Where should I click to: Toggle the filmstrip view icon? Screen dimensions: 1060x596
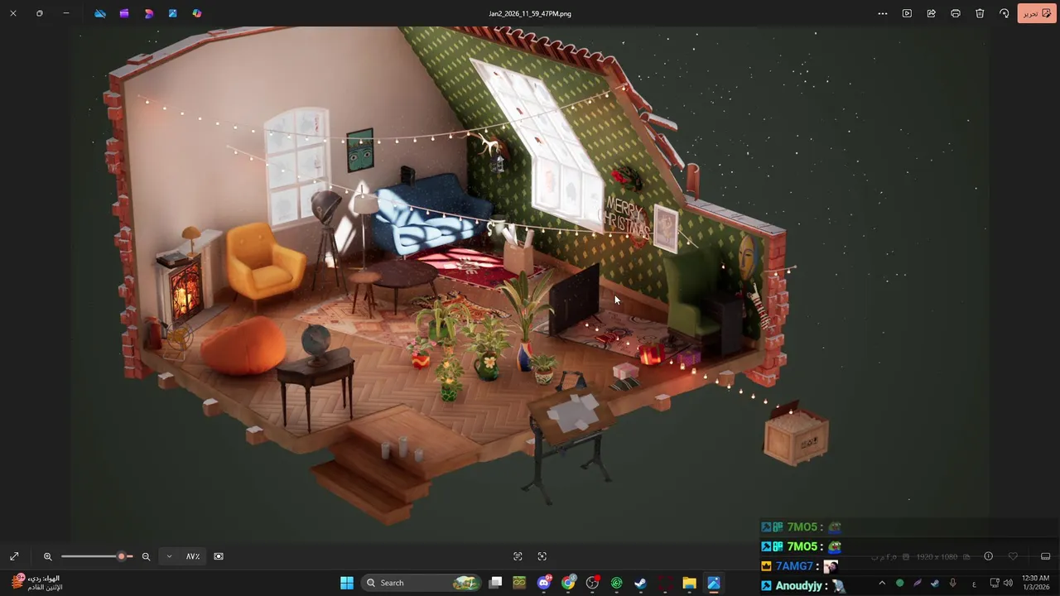coord(1045,556)
